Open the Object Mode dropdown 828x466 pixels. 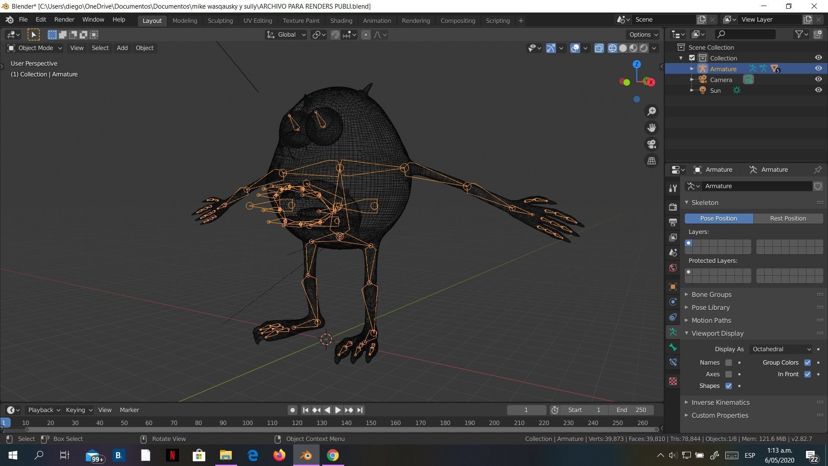pyautogui.click(x=34, y=48)
